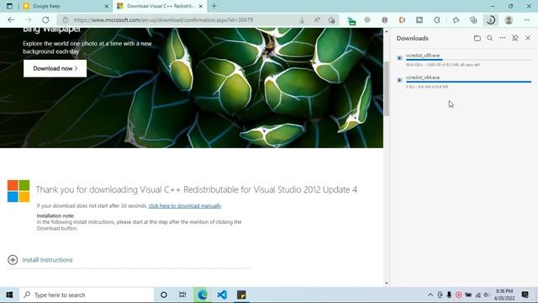This screenshot has width=538, height=303.
Task: Open the profile avatar menu
Action: [x=509, y=20]
